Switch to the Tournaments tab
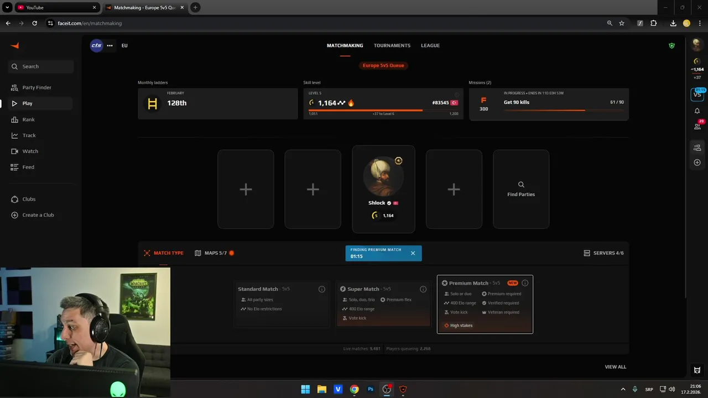Viewport: 708px width, 398px height. click(x=392, y=45)
